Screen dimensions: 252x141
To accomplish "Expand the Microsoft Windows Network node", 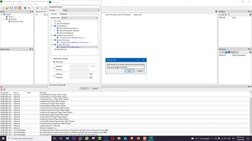I will (x=55, y=31).
